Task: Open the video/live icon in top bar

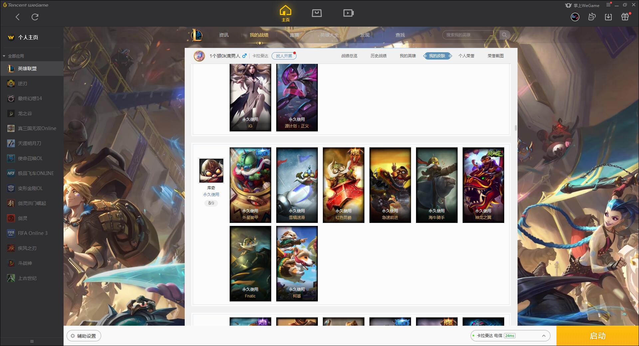Action: coord(348,13)
